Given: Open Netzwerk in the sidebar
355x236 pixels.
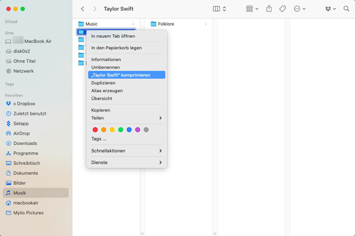Looking at the screenshot, I should [x=35, y=71].
